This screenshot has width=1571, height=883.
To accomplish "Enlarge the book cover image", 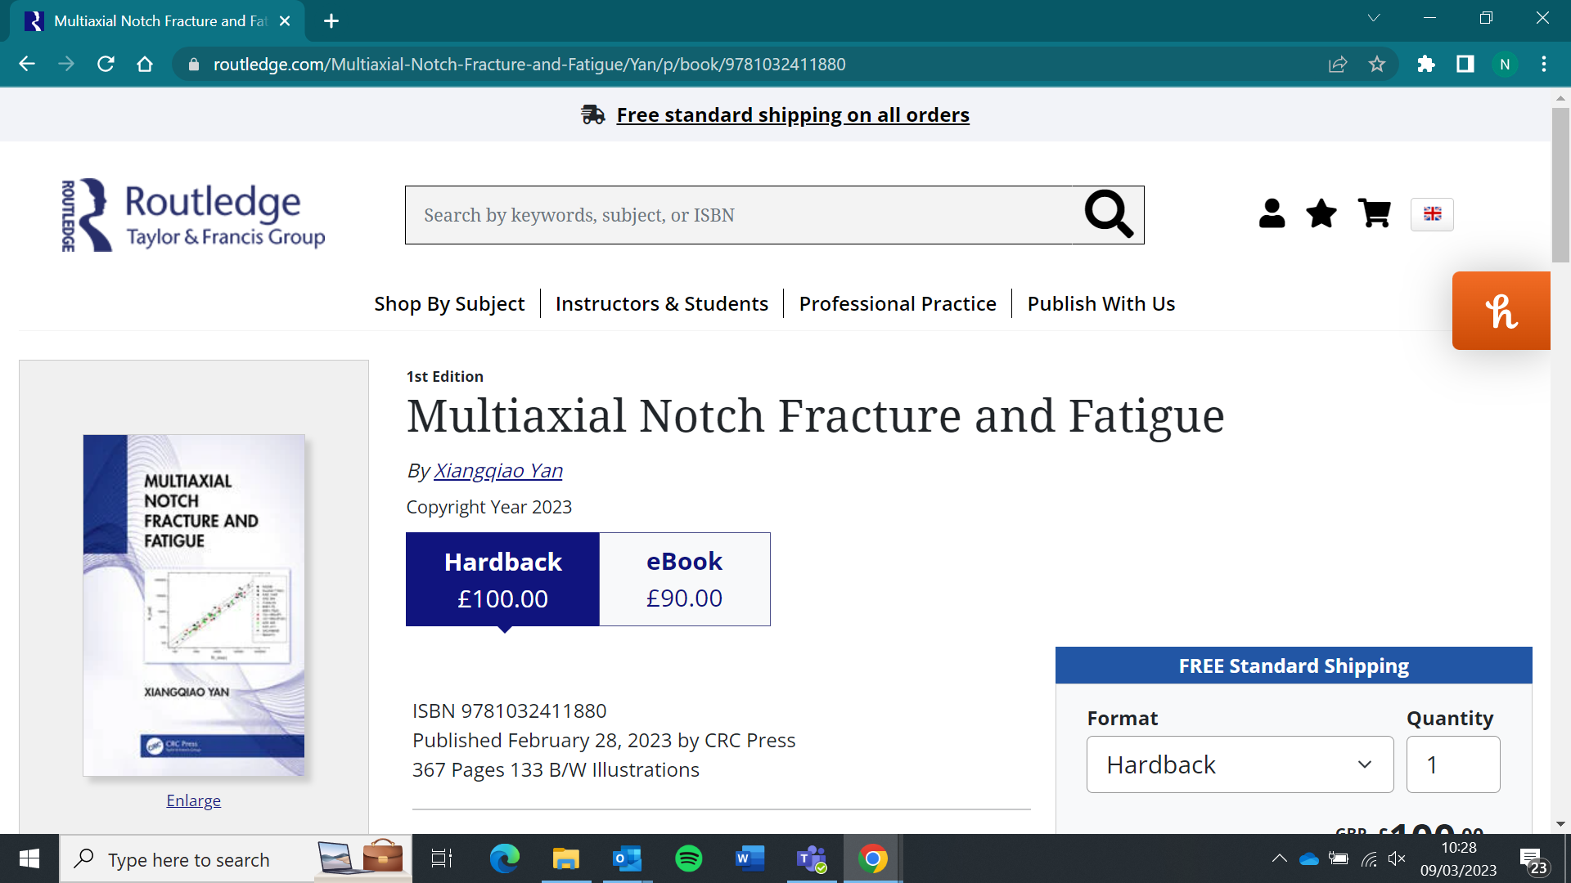I will 193,800.
